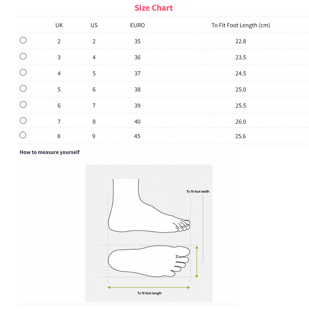
Task: Click the To fit foot width label
Action: click(x=198, y=192)
